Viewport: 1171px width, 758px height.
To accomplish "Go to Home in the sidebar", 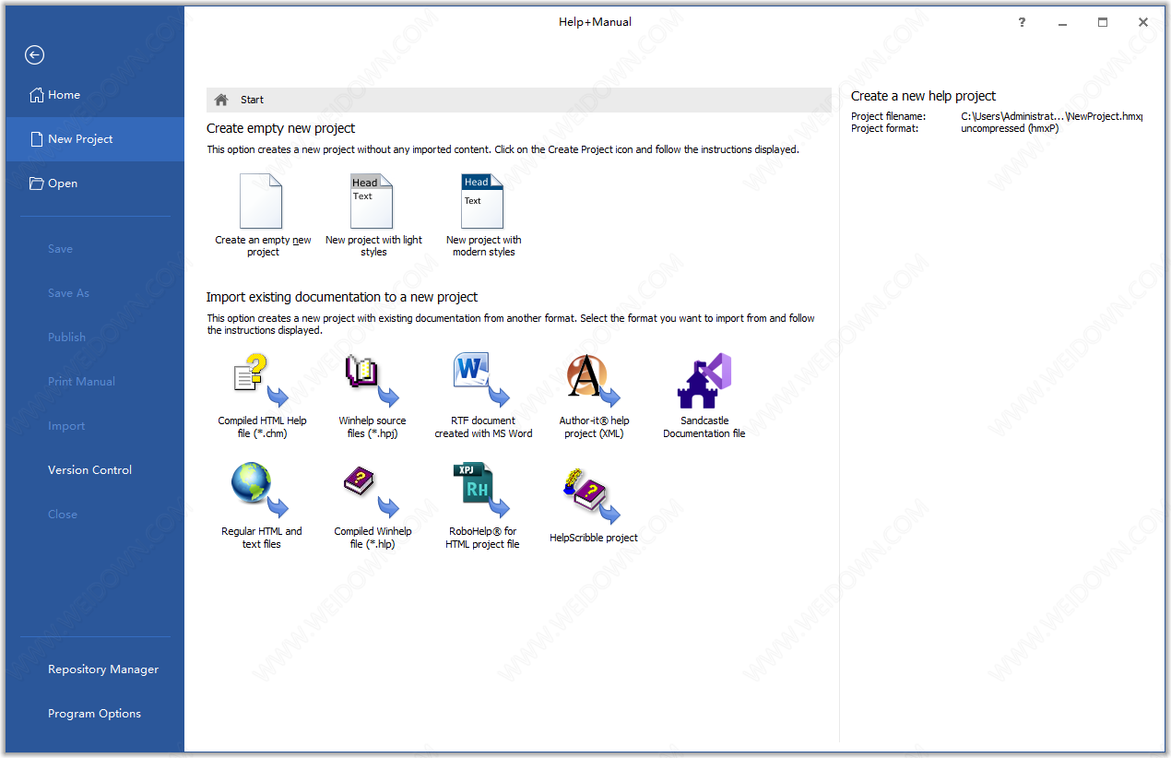I will click(x=64, y=95).
